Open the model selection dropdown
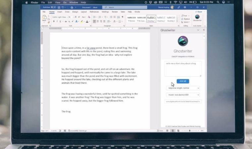Viewport: 252px width, 149px height. [x=183, y=95]
